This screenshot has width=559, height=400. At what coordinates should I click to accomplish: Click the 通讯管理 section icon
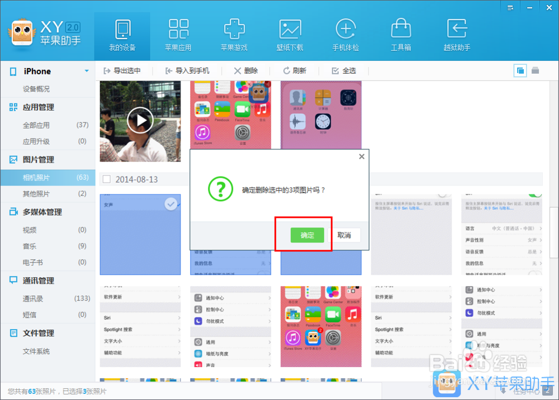point(13,280)
